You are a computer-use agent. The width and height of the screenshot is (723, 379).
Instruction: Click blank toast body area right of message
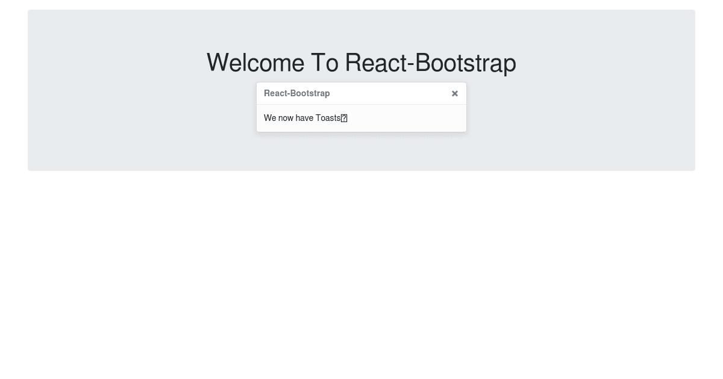pos(410,118)
